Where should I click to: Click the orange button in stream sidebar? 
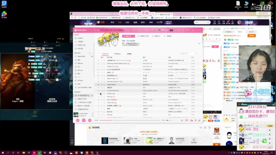pyautogui.click(x=251, y=36)
